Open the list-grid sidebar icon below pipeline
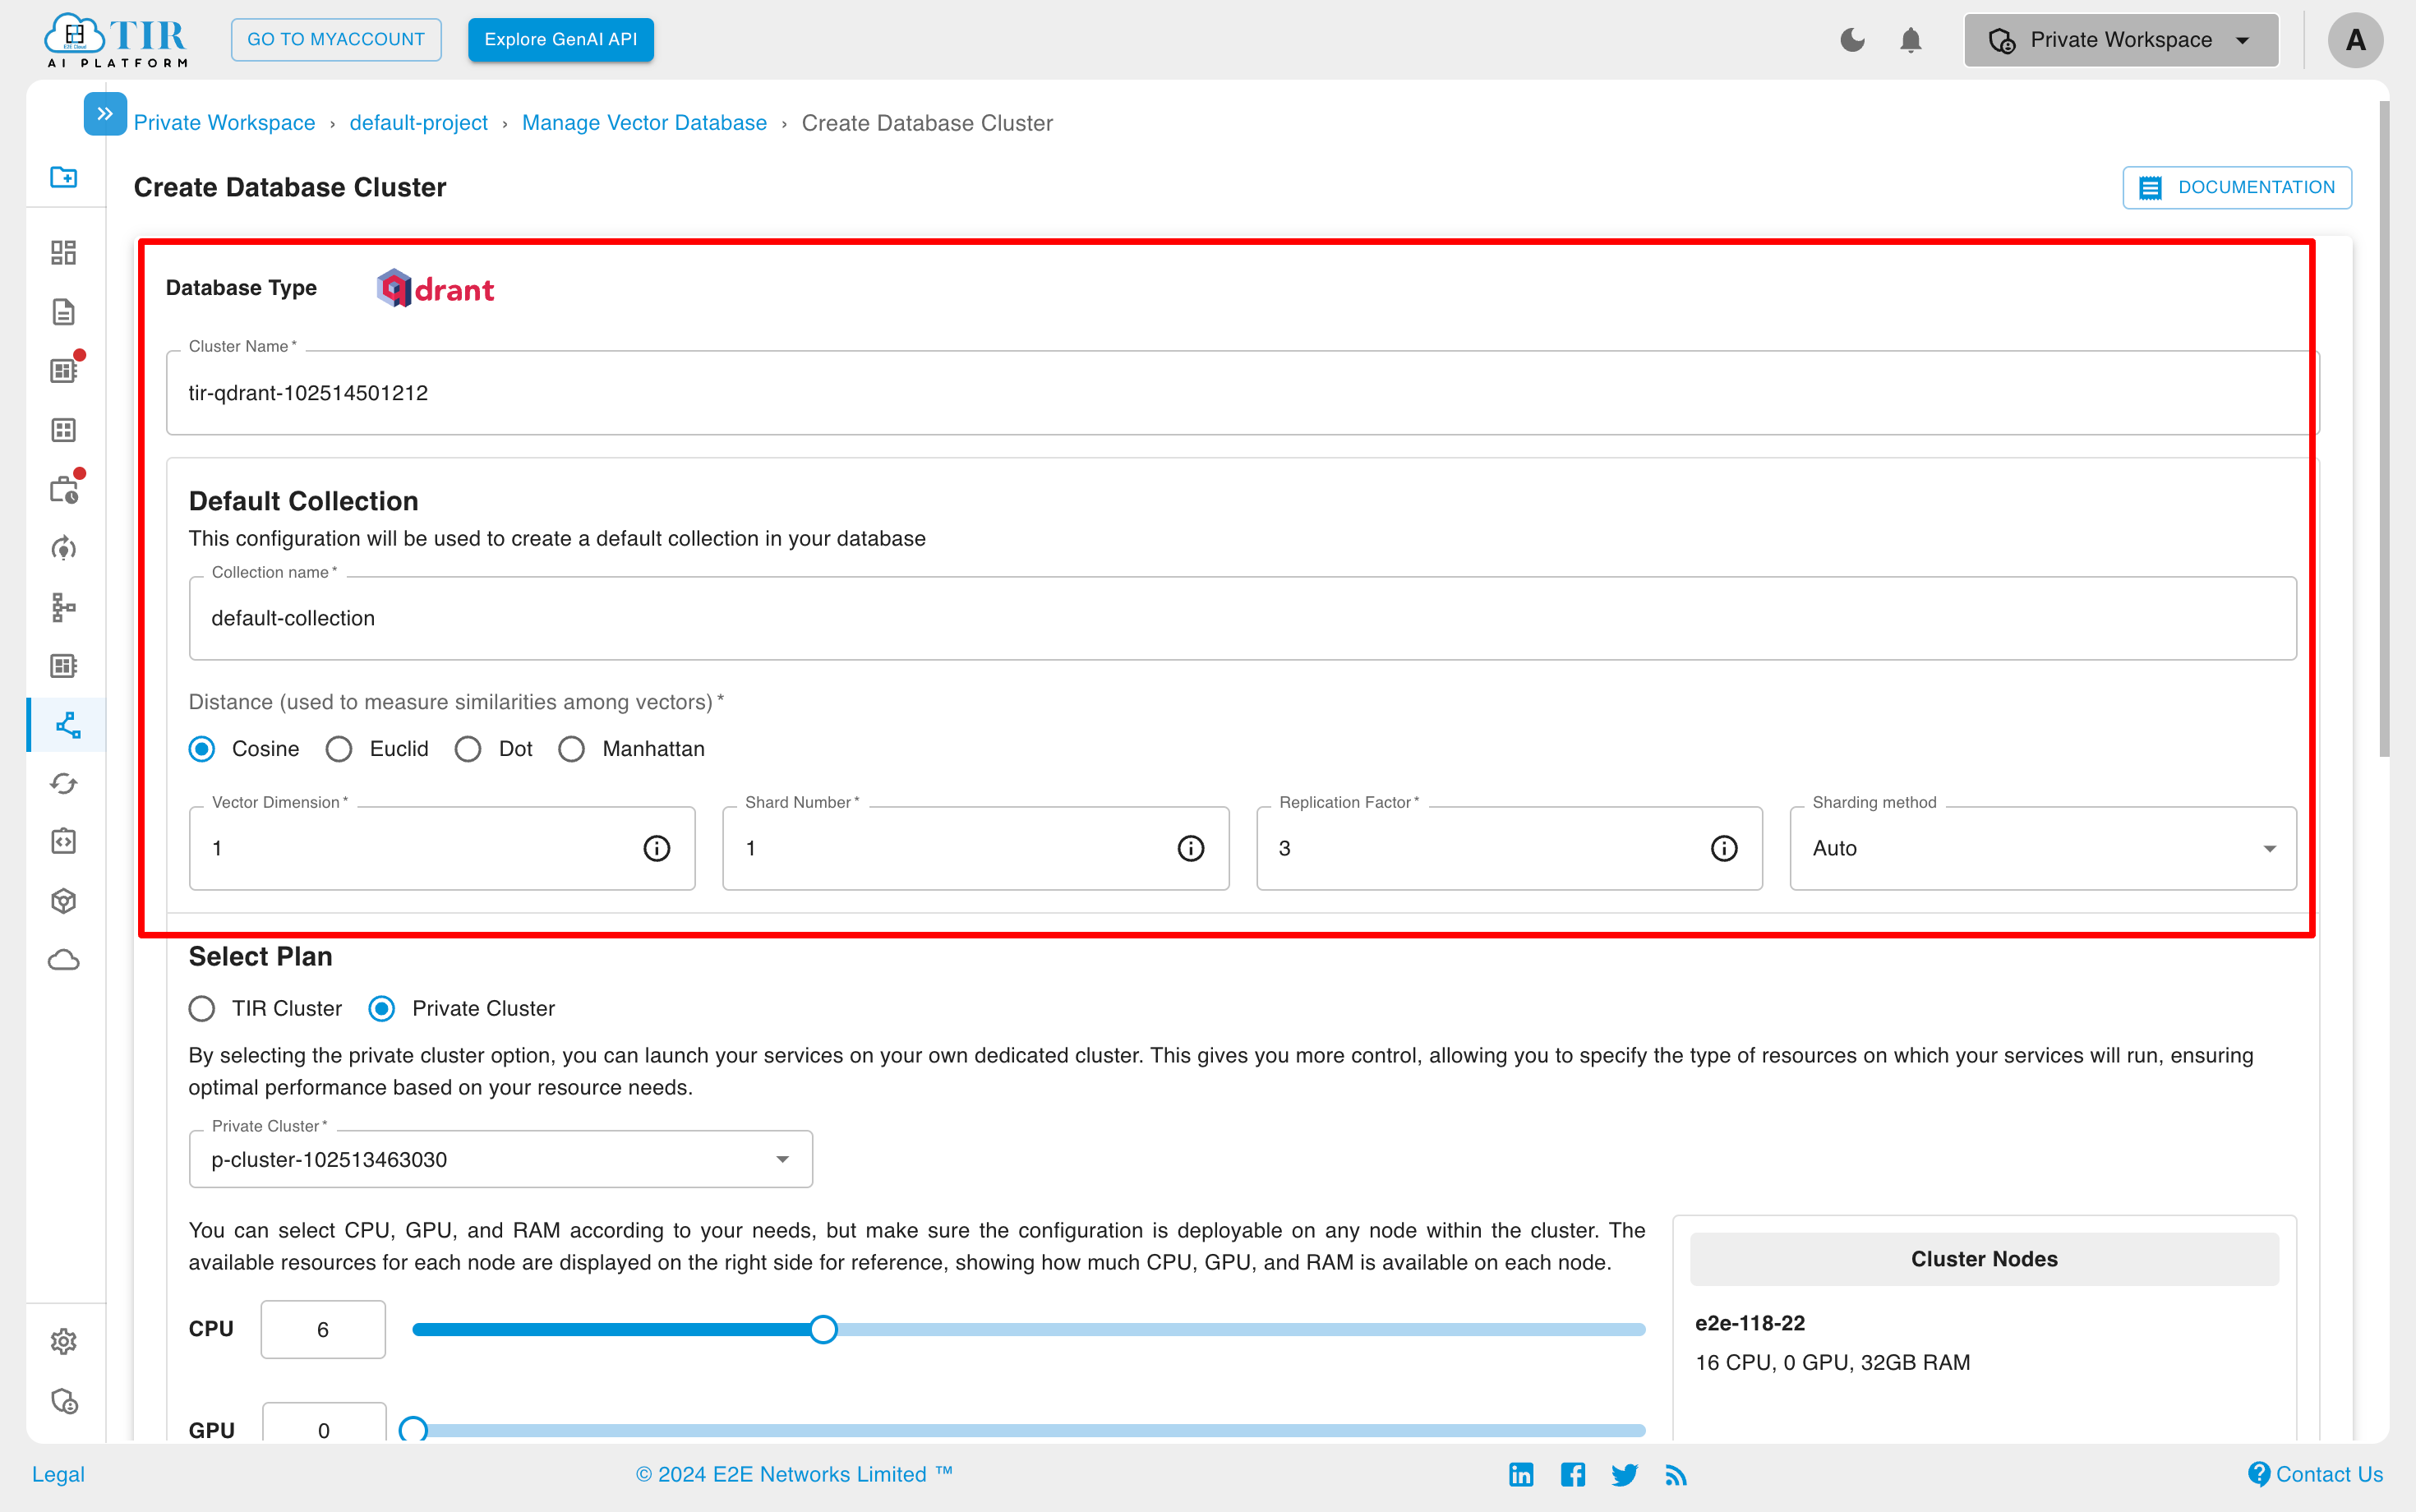The width and height of the screenshot is (2416, 1512). click(x=64, y=666)
